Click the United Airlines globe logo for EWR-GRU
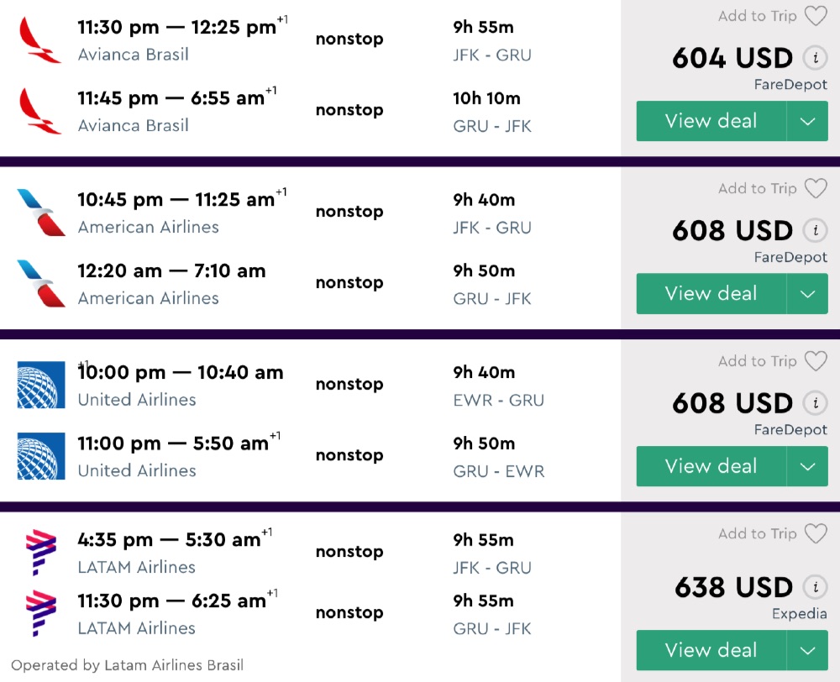 point(40,385)
